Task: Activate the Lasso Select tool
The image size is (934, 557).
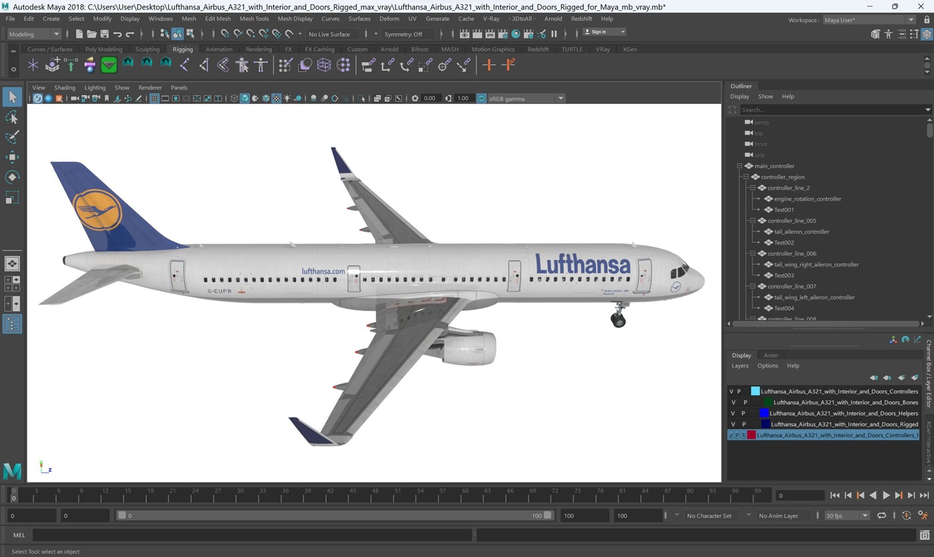Action: [12, 118]
